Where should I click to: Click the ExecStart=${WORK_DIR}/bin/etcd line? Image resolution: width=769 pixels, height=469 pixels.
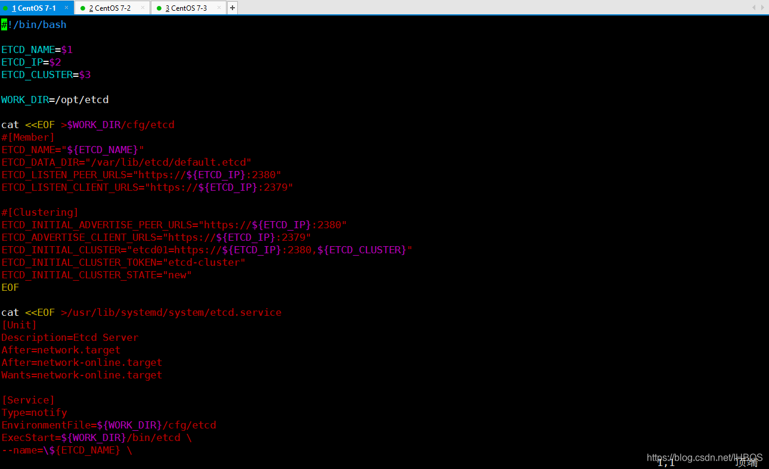tap(97, 437)
